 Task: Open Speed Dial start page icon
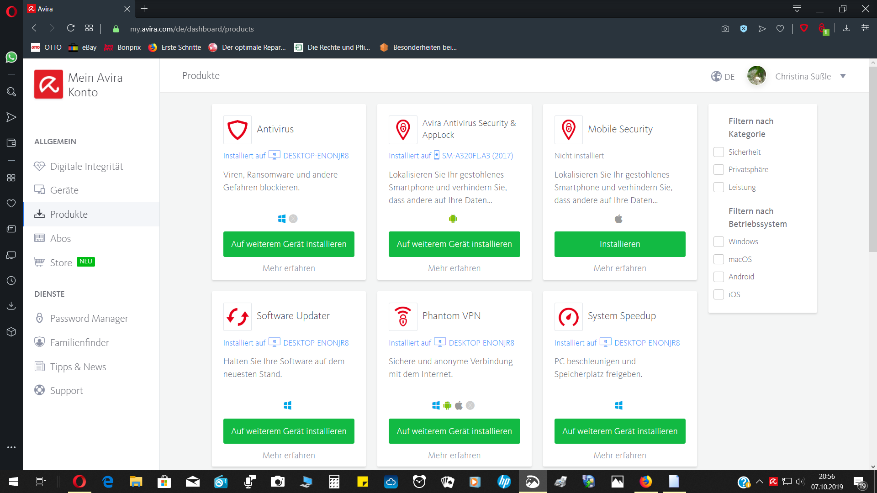point(89,28)
